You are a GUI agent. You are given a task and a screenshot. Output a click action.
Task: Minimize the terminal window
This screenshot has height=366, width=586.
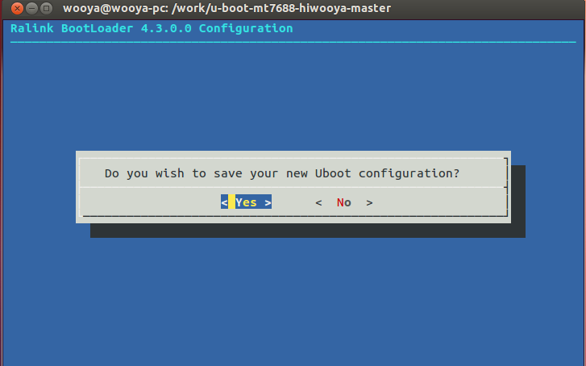31,8
